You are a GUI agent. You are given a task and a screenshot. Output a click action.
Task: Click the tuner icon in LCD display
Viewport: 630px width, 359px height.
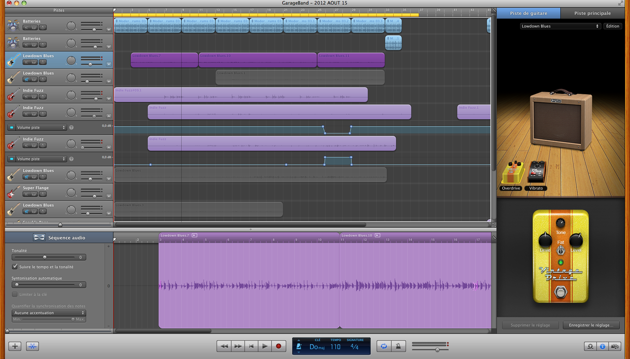[x=299, y=346]
